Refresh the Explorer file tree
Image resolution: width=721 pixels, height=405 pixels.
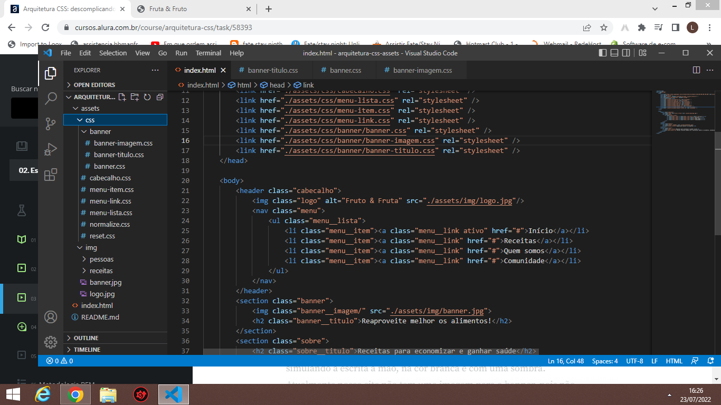point(147,97)
